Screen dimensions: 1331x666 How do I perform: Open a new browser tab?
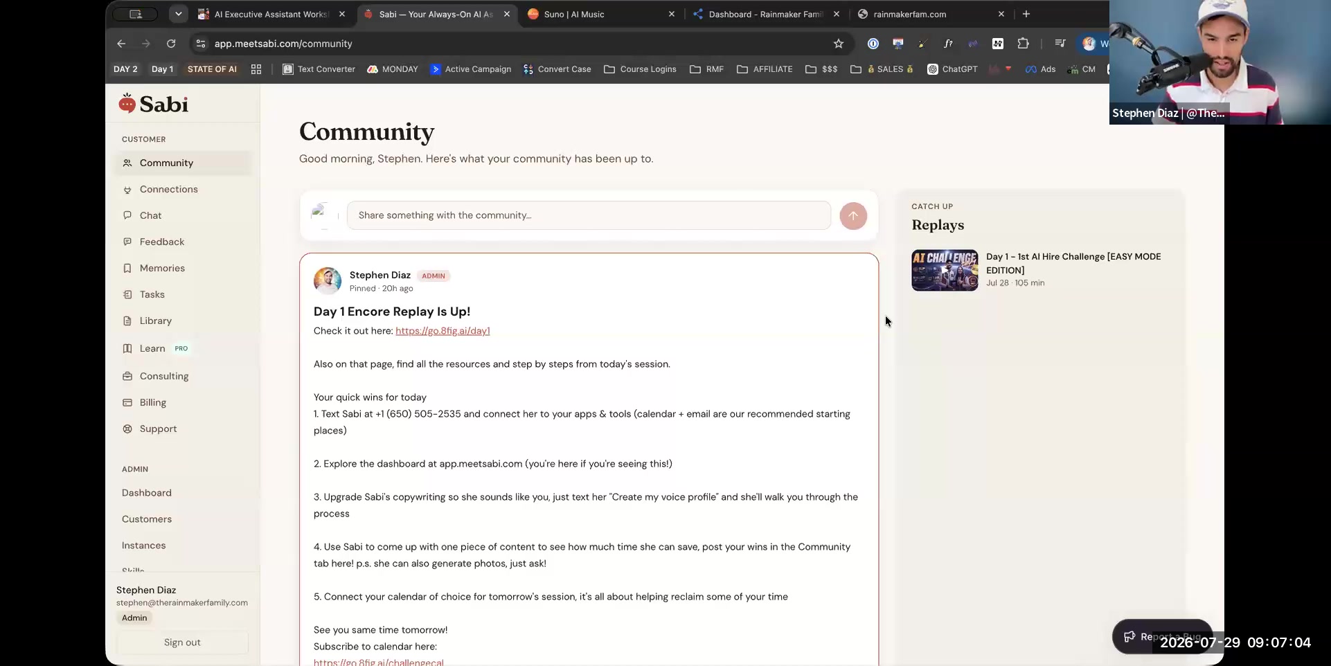click(1026, 14)
